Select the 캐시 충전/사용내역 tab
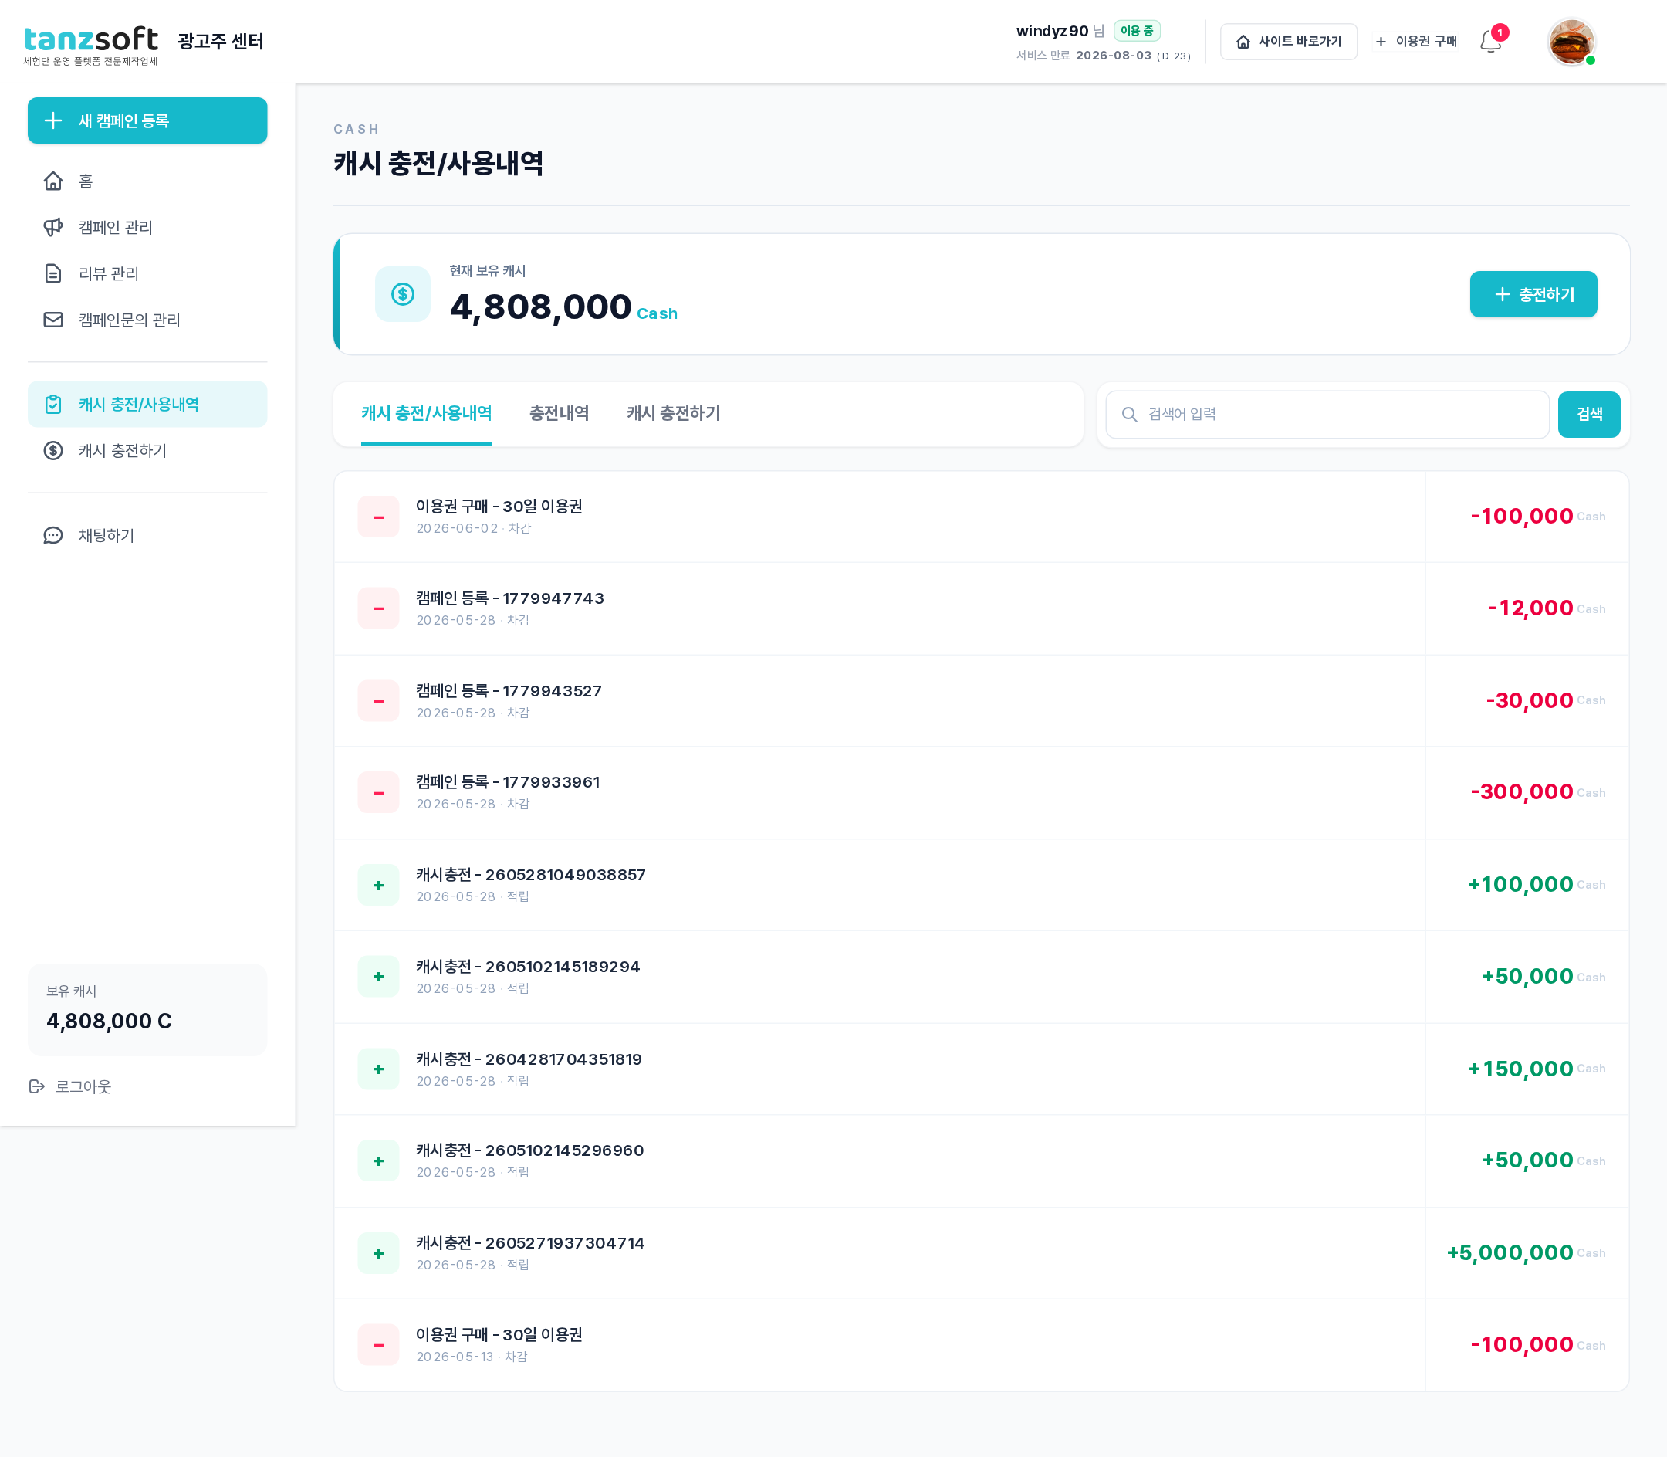 click(427, 413)
